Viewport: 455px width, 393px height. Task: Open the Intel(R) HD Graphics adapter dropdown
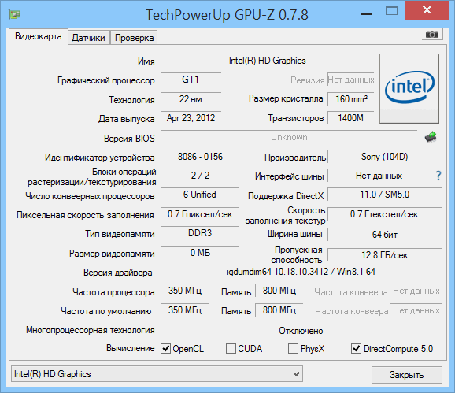(157, 374)
